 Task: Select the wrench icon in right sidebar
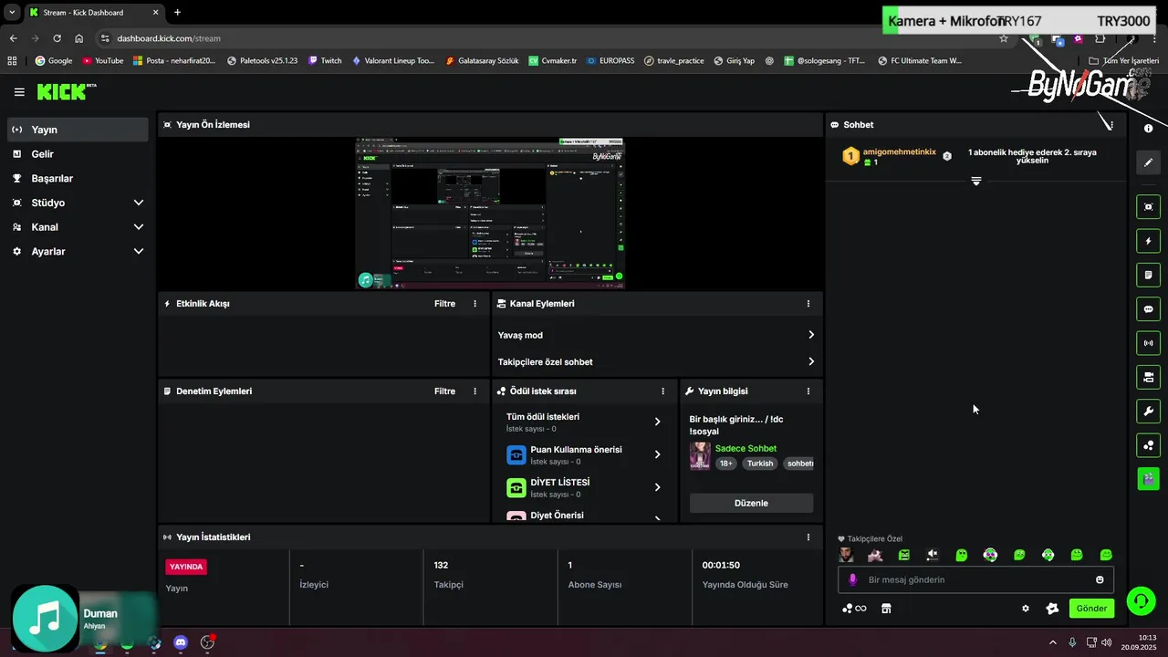click(1148, 411)
